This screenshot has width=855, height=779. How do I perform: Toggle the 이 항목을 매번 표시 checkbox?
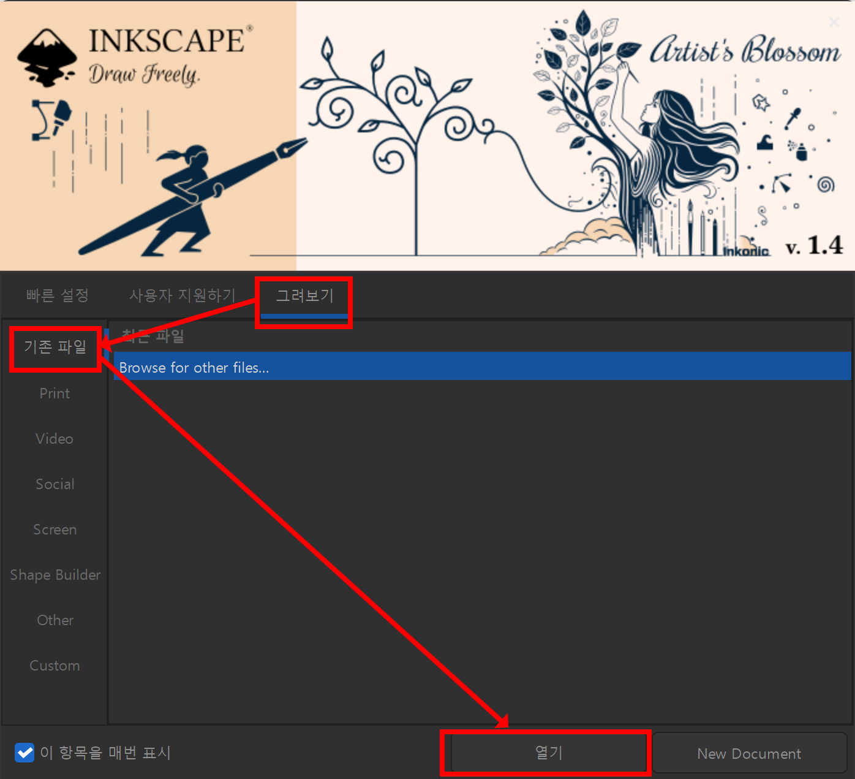(24, 752)
